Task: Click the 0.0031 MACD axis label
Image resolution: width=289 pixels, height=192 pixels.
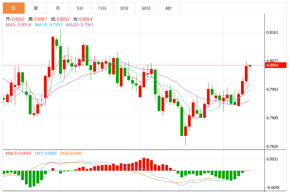Action: coord(272,159)
